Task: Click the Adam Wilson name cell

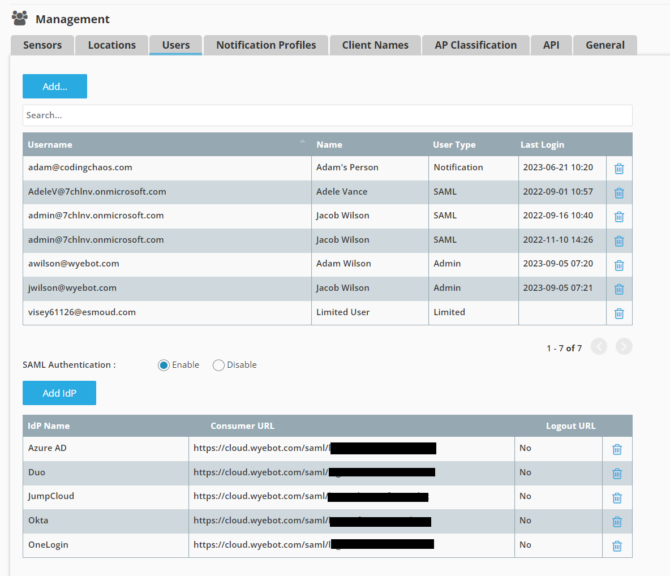Action: 370,264
